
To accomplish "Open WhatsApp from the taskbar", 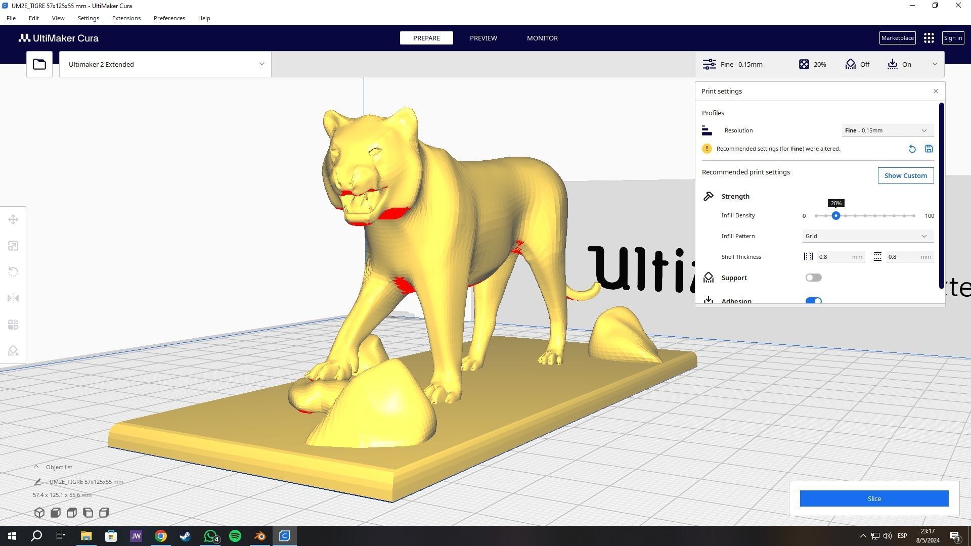I will point(210,536).
